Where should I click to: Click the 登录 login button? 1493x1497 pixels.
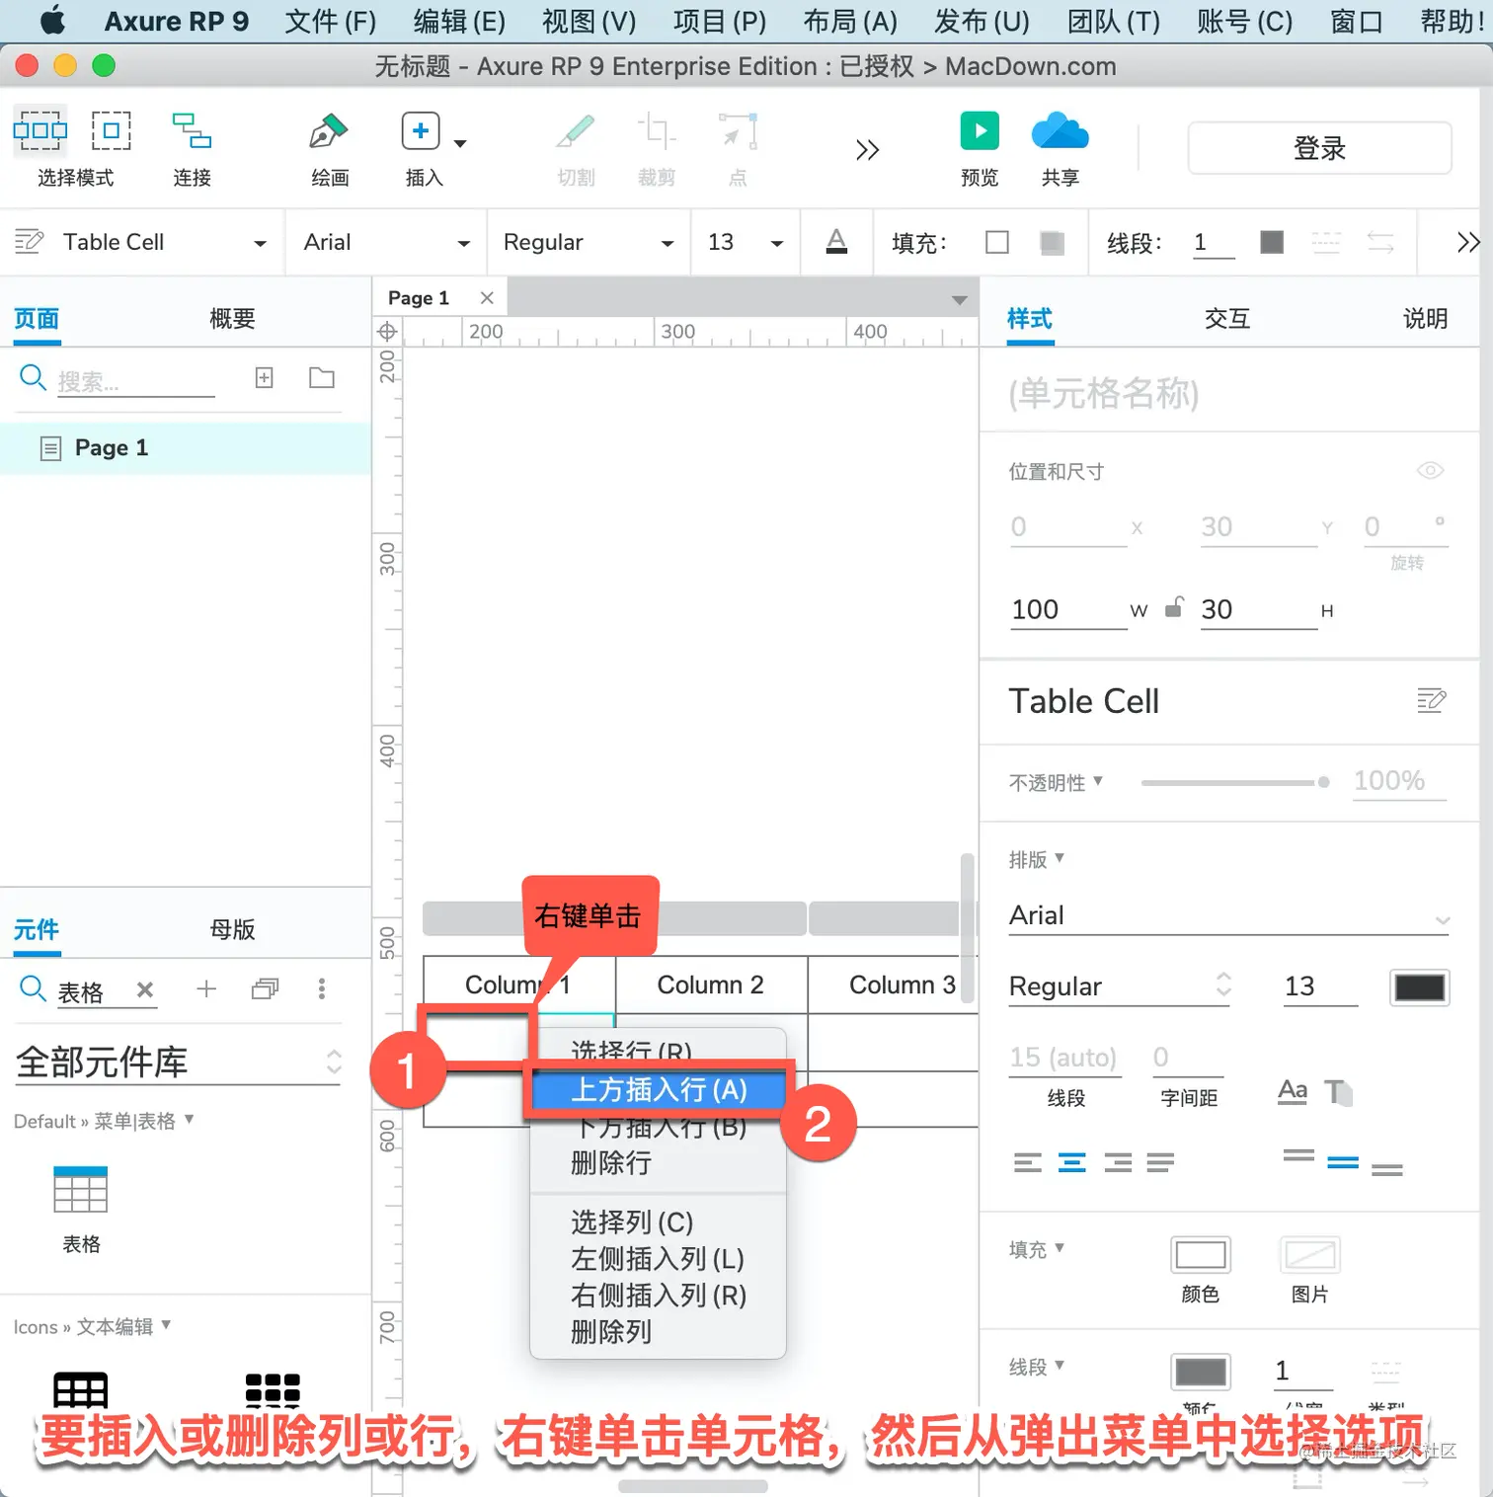click(x=1319, y=148)
